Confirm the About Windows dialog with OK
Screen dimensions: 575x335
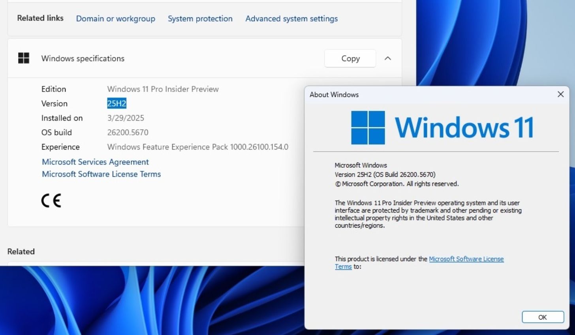pos(543,317)
